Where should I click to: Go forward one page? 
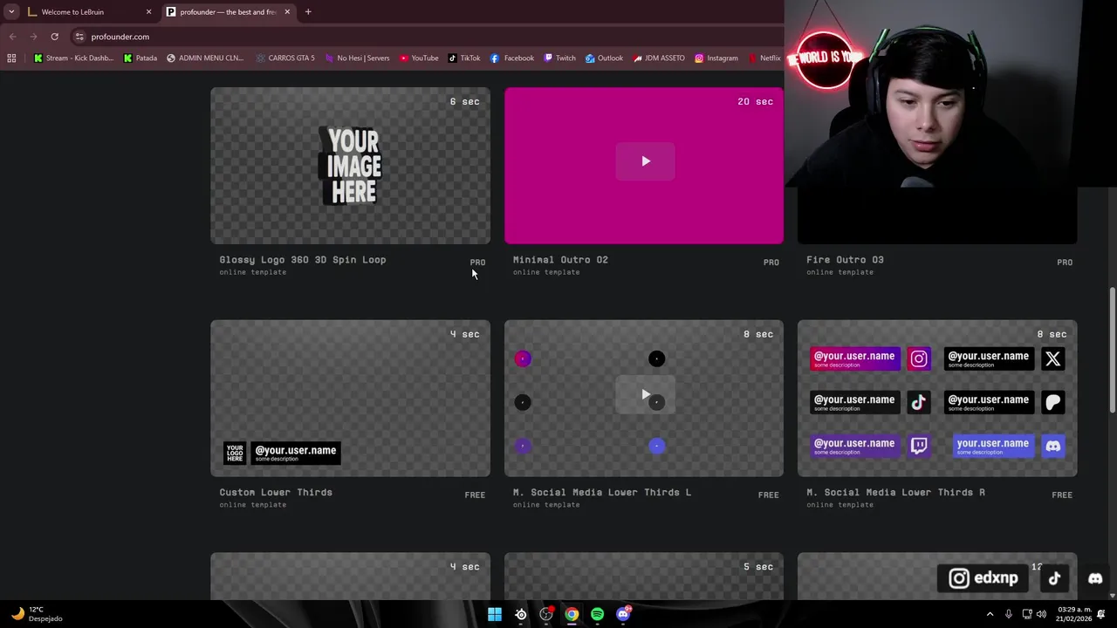(x=33, y=37)
